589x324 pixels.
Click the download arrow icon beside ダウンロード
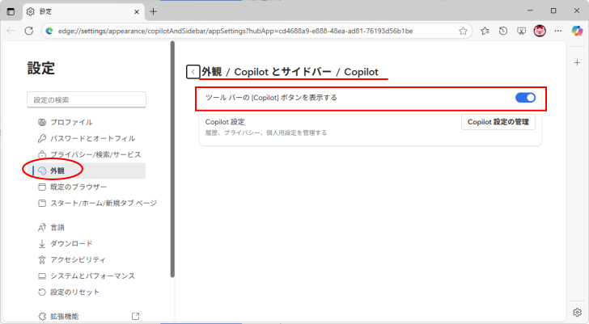pyautogui.click(x=42, y=243)
